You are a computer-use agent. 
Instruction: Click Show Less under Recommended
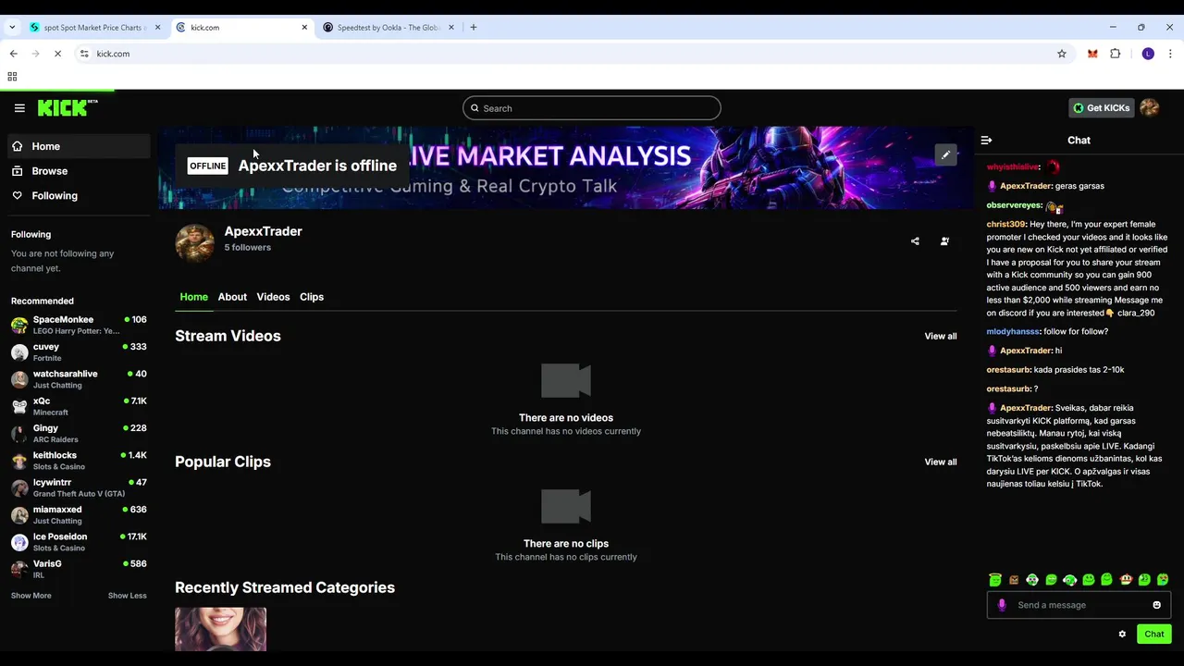(127, 596)
